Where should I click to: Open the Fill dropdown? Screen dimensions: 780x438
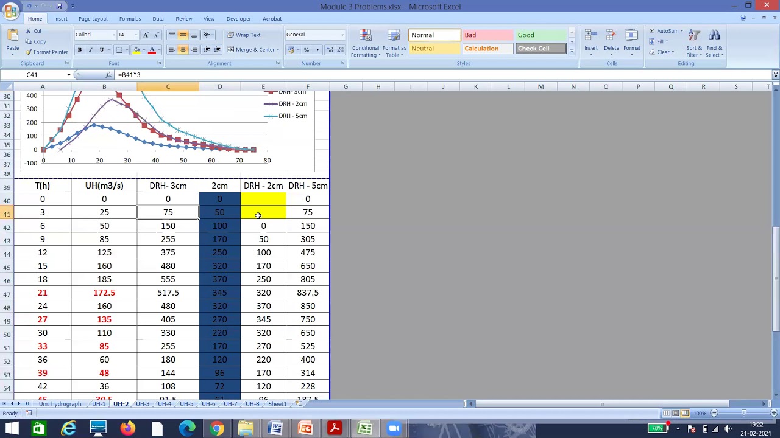(658, 41)
